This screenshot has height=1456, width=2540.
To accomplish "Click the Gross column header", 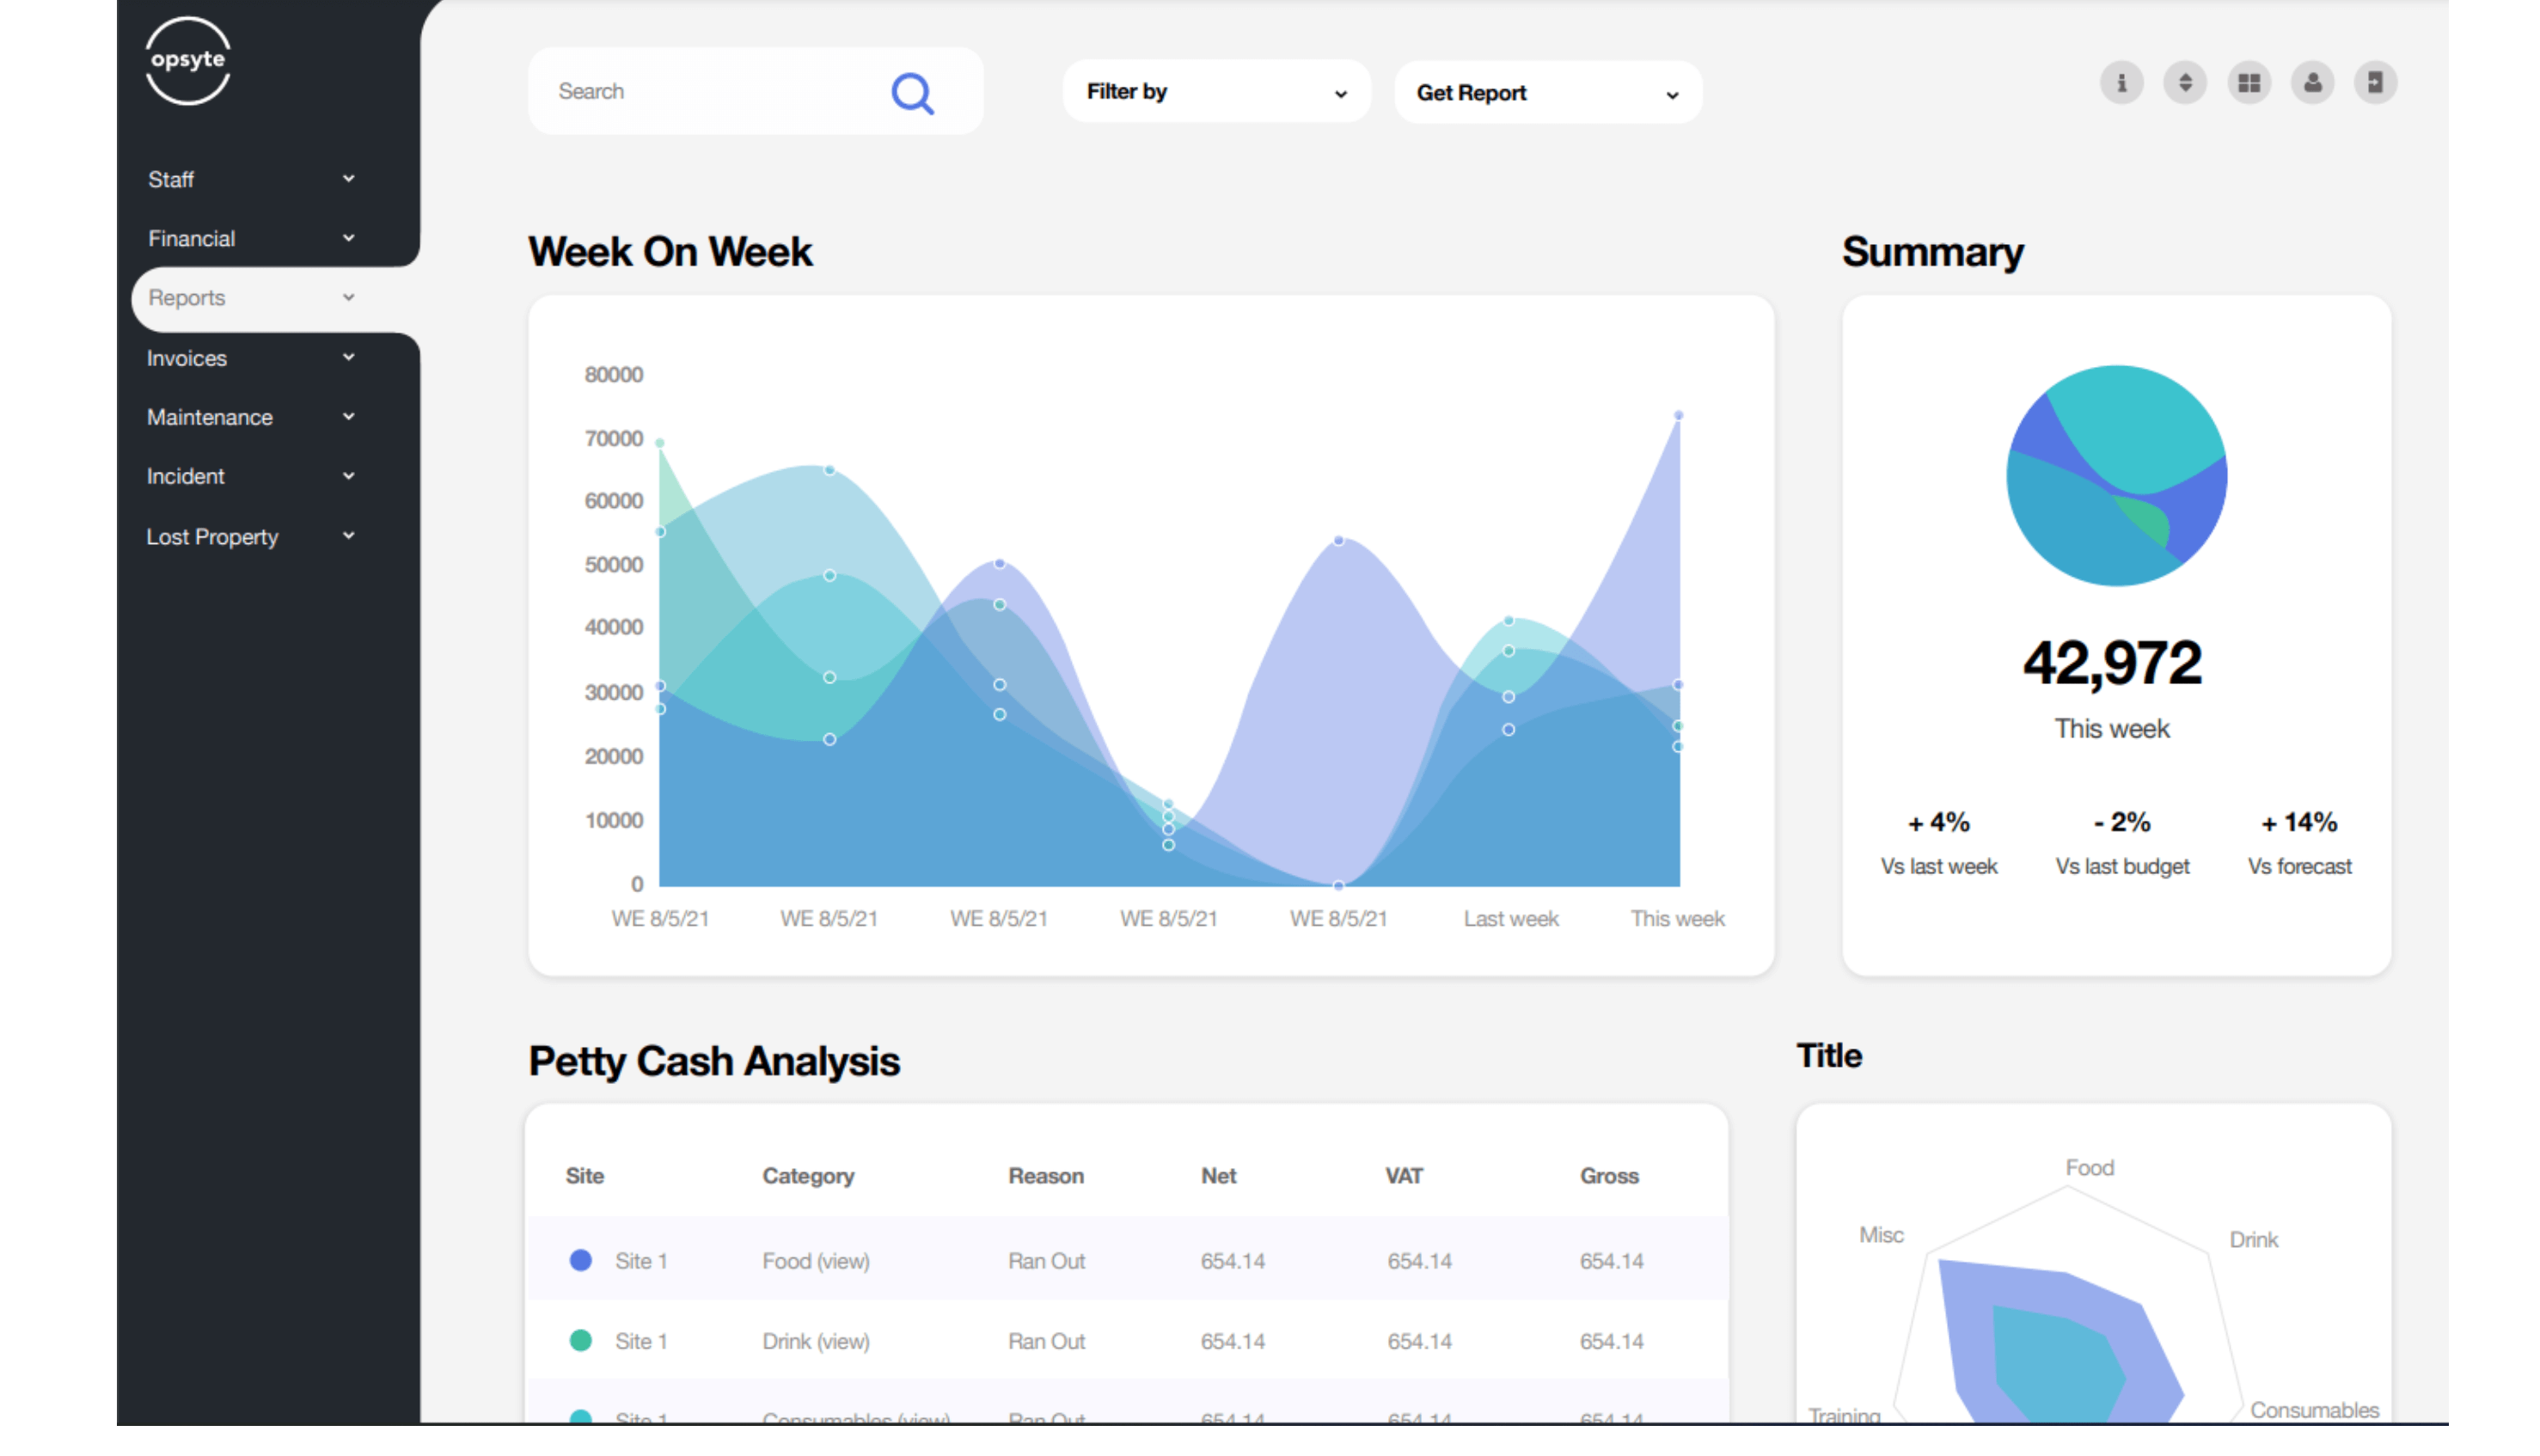I will [1609, 1176].
